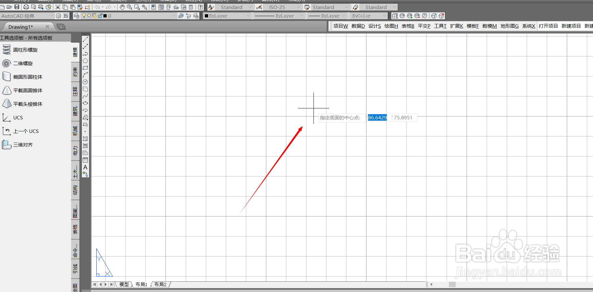Select the Line draw tool
The height and width of the screenshot is (292, 593).
point(85,39)
